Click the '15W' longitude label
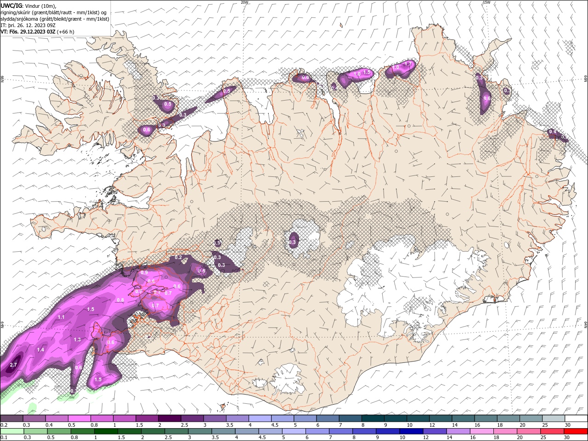This screenshot has height=441, width=588. pos(486,2)
